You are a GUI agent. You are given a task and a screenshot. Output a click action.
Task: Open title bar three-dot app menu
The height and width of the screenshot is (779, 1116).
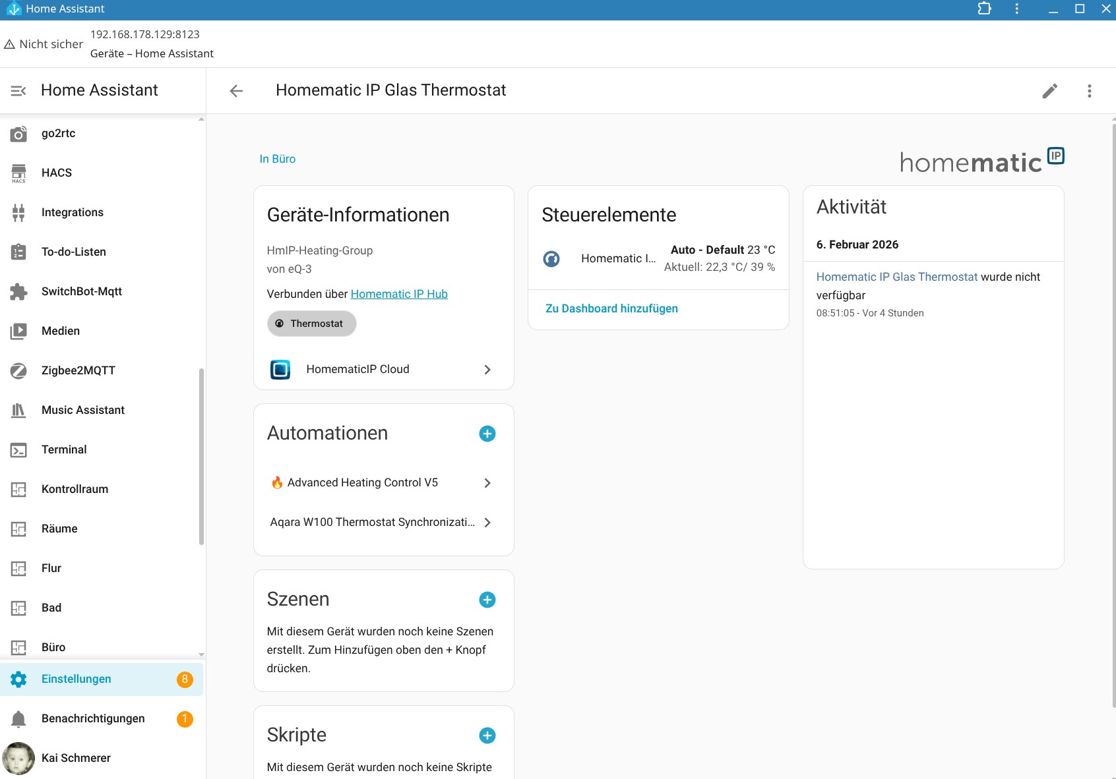tap(1017, 9)
